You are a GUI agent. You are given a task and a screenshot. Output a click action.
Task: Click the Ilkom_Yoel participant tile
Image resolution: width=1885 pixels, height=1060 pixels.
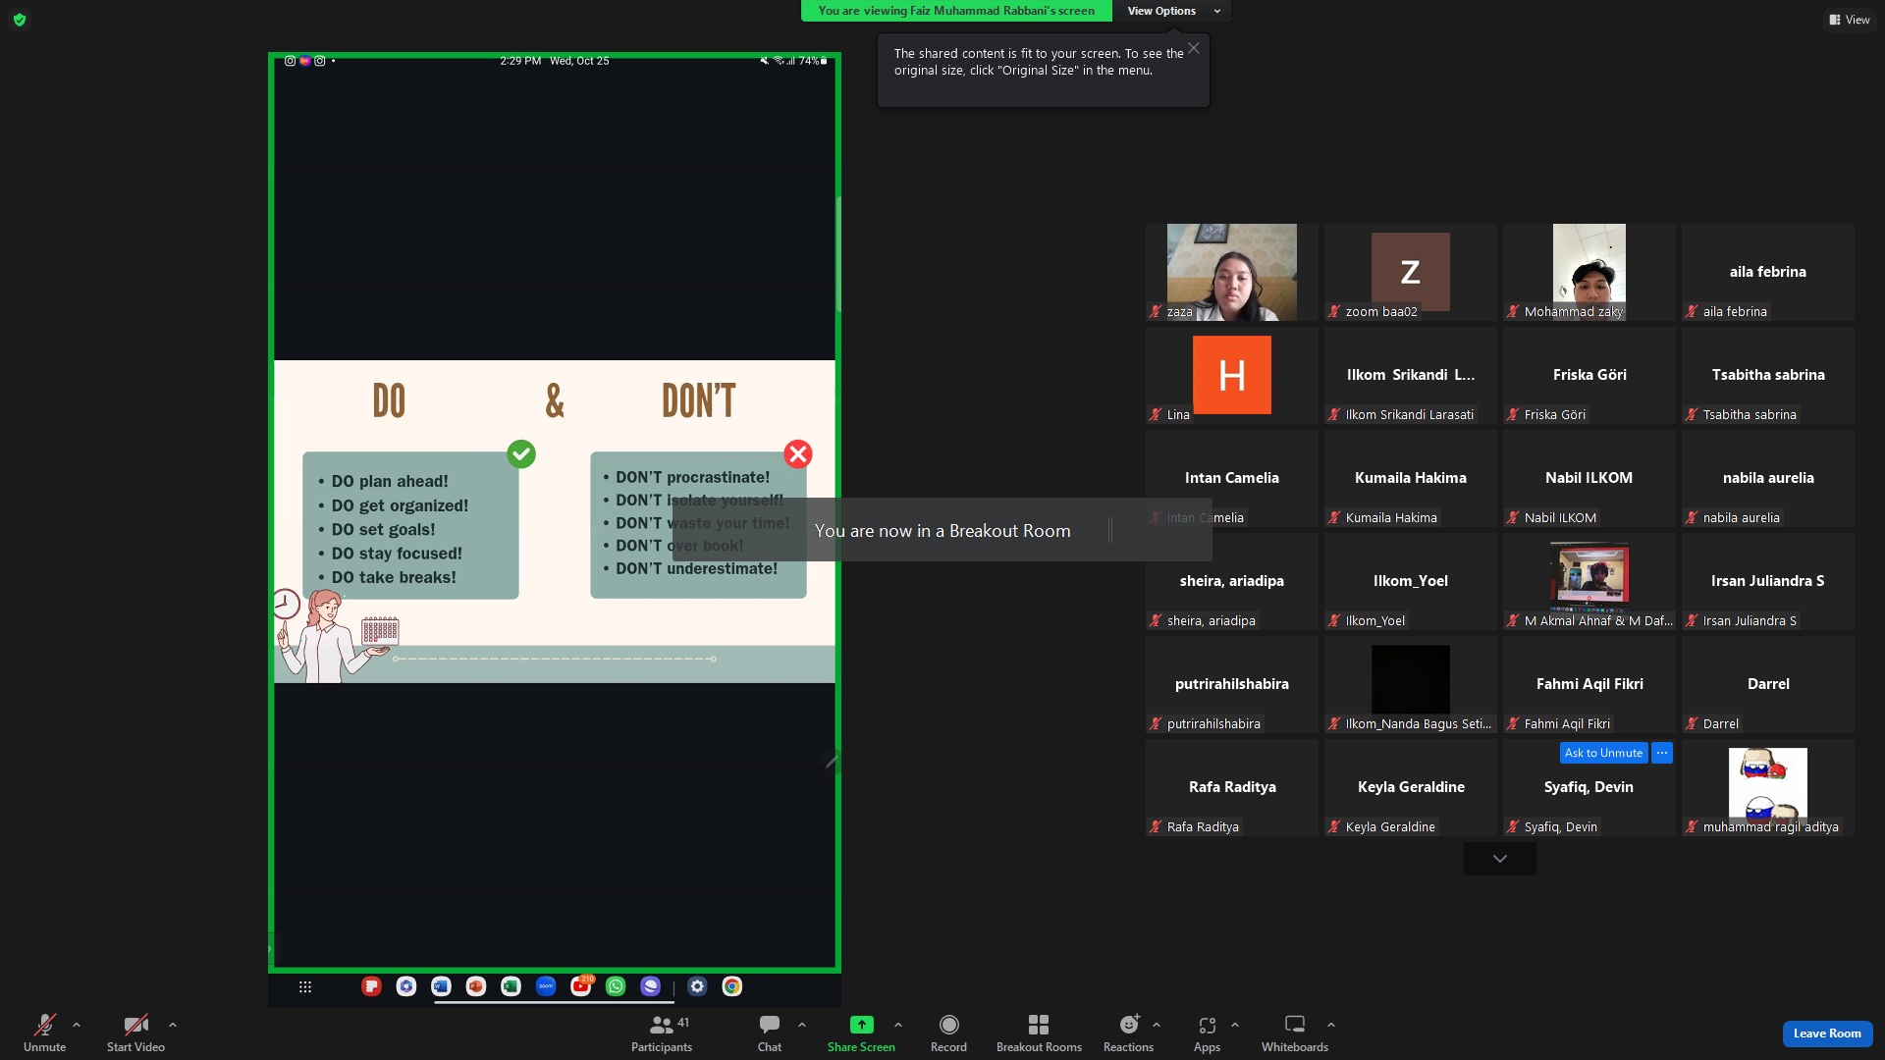pos(1410,581)
